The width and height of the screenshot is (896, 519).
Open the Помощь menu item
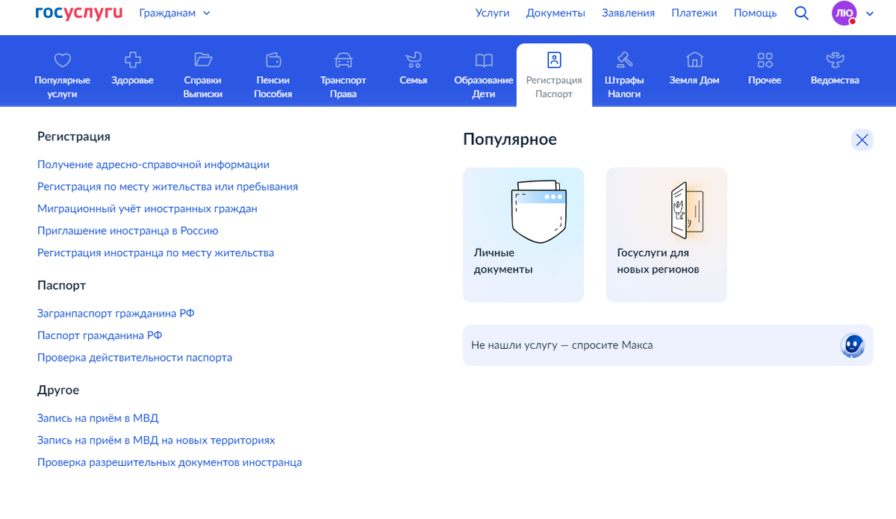pyautogui.click(x=755, y=13)
